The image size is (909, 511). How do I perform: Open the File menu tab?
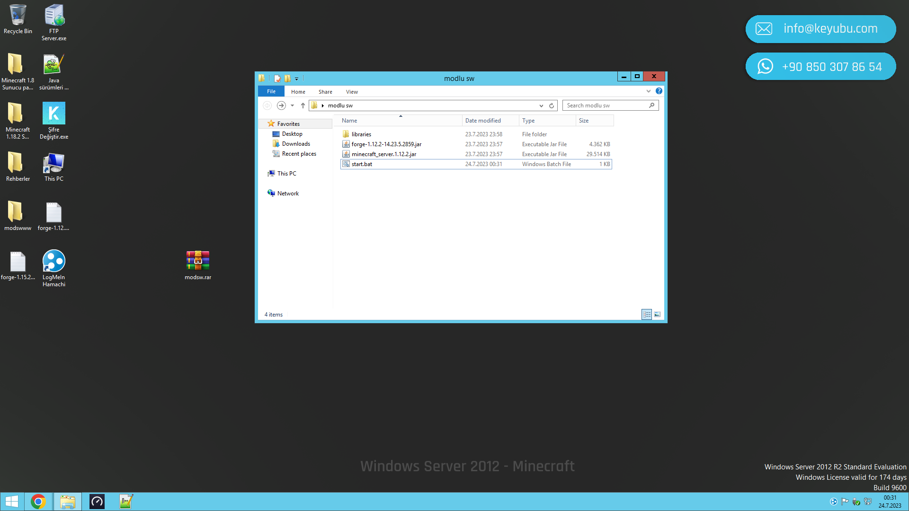(x=271, y=92)
